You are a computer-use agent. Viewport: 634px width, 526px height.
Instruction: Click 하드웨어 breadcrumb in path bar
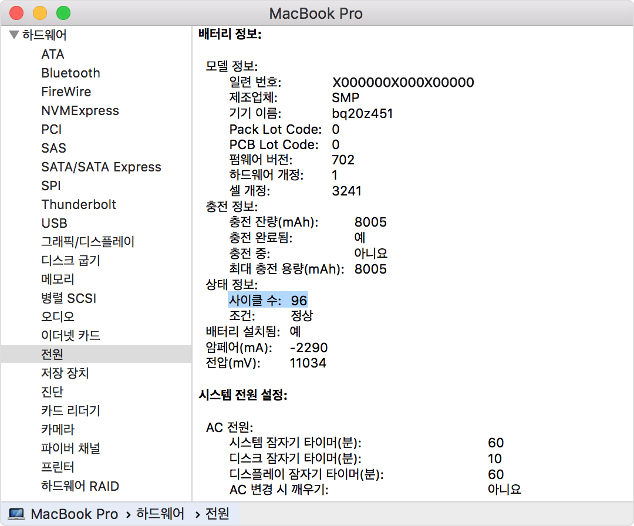point(160,514)
